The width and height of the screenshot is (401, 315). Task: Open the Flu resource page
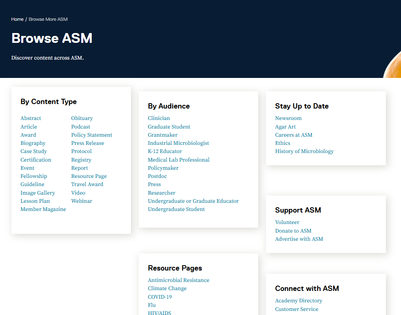click(x=152, y=305)
